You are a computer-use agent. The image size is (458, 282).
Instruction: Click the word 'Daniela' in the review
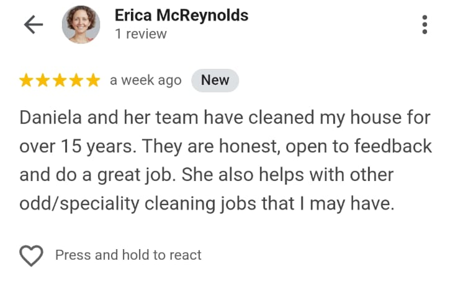(x=50, y=118)
